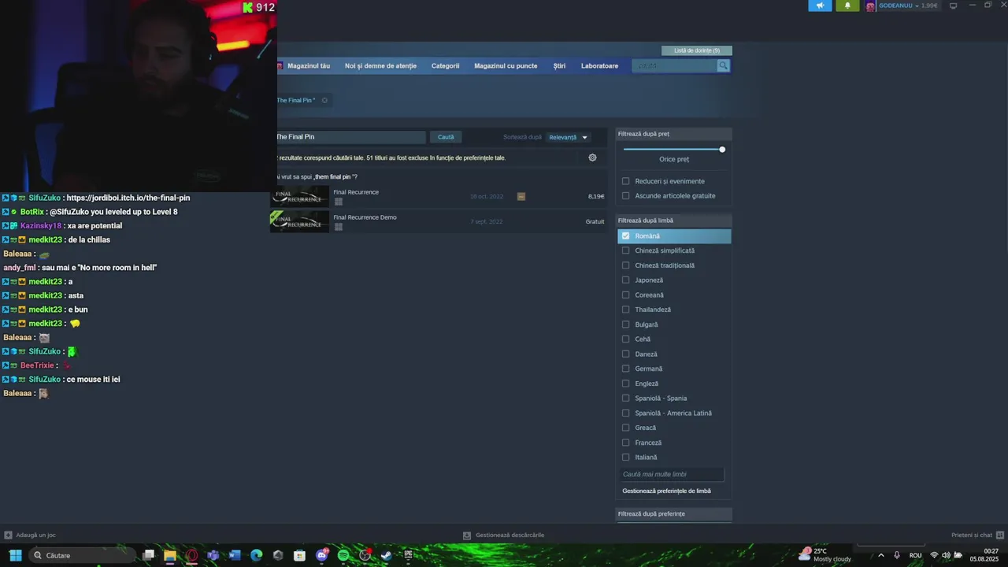Show hidden tray icons chevron
The width and height of the screenshot is (1008, 567).
tap(880, 555)
